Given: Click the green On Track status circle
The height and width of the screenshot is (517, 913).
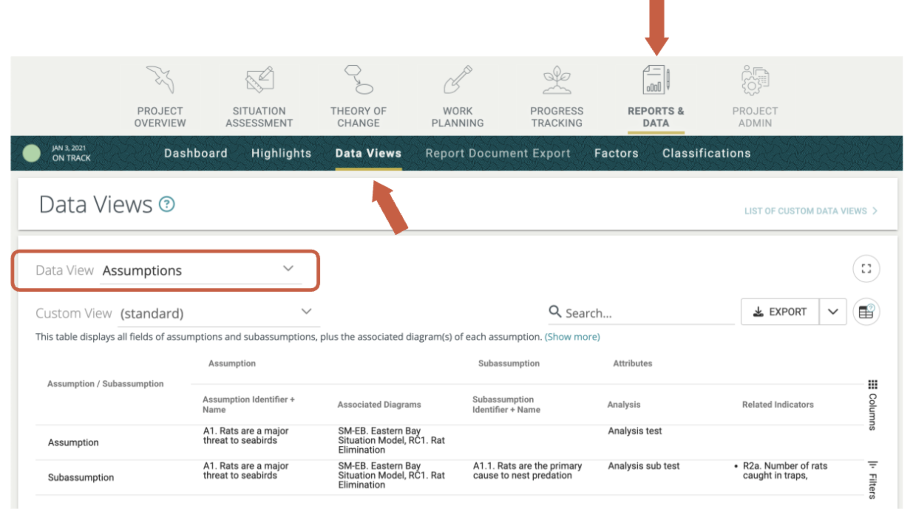Looking at the screenshot, I should coord(31,153).
